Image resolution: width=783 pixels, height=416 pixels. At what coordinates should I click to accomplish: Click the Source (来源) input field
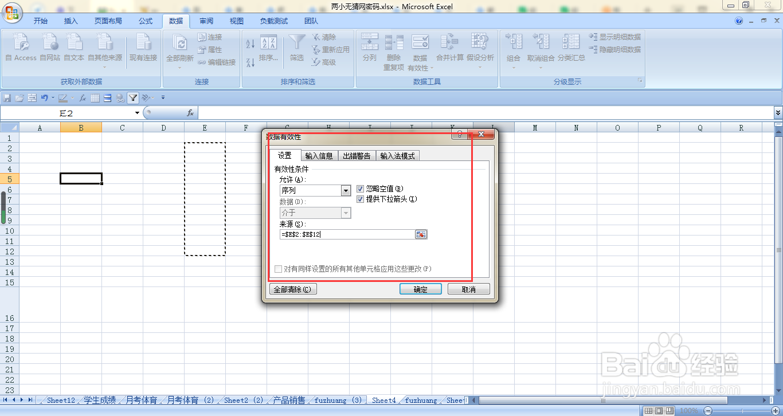tap(347, 234)
